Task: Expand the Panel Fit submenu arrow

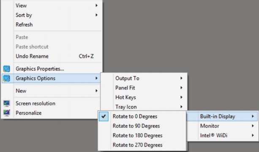Action: pyautogui.click(x=181, y=88)
